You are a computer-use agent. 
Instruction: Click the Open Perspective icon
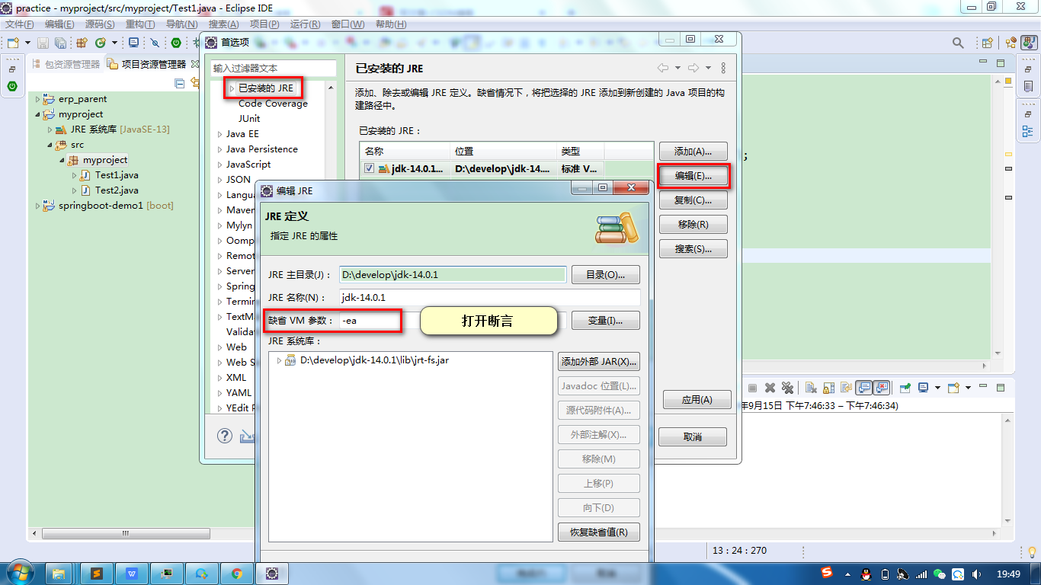click(x=988, y=43)
